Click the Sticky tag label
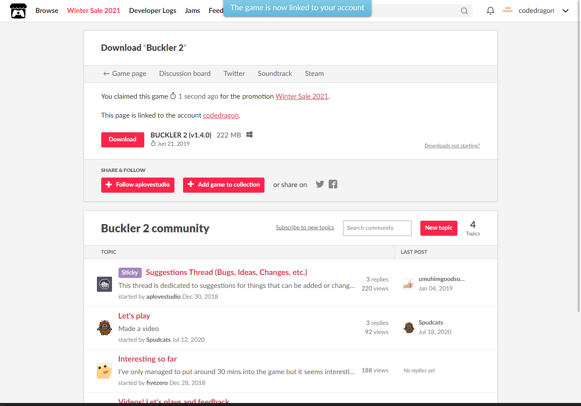This screenshot has height=406, width=581. tap(130, 272)
